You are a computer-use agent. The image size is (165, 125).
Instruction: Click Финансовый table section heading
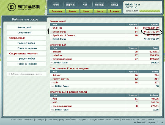pyautogui.click(x=58, y=21)
